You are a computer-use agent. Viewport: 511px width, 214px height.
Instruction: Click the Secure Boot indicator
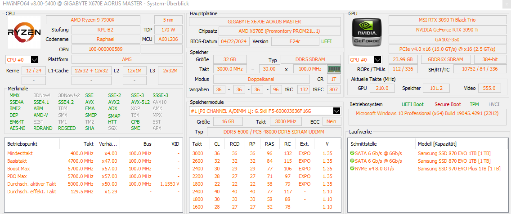click(x=448, y=104)
